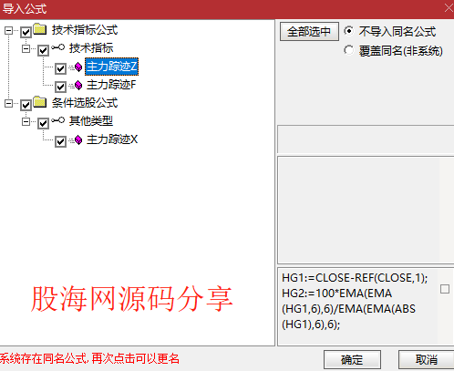Select 覆盖同名(非系统) radio option
This screenshot has width=454, height=371.
coord(349,50)
